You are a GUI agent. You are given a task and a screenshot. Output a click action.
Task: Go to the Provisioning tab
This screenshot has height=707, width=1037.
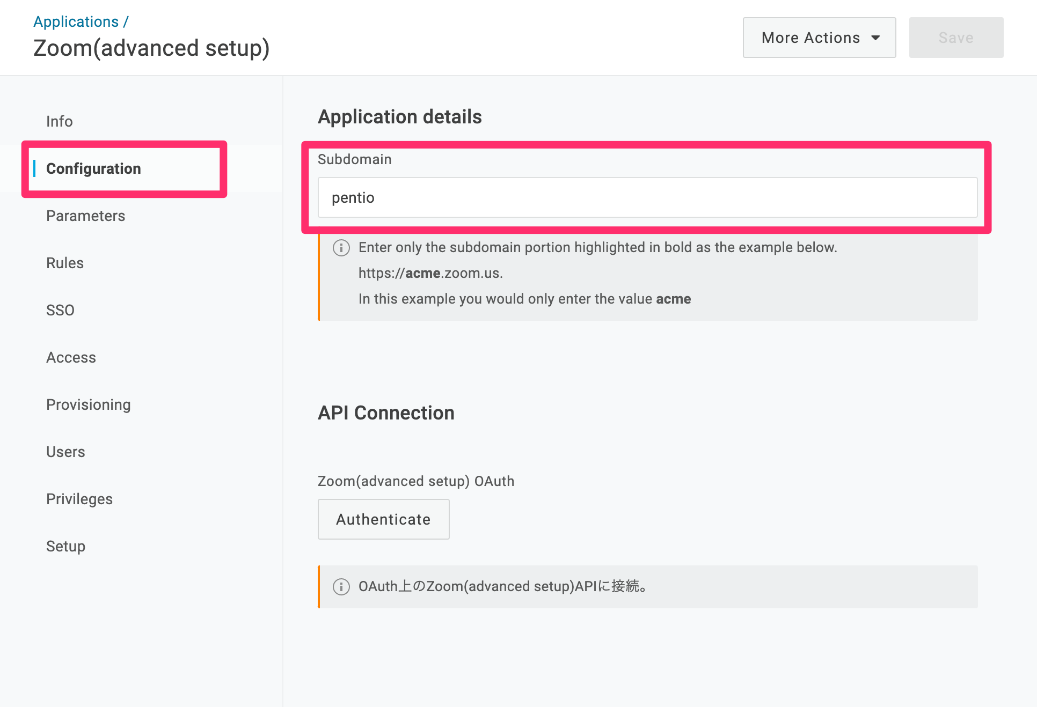89,404
